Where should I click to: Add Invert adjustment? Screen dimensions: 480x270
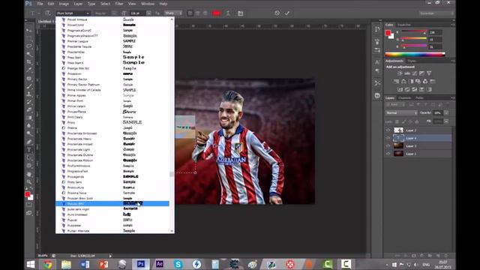tap(400, 89)
